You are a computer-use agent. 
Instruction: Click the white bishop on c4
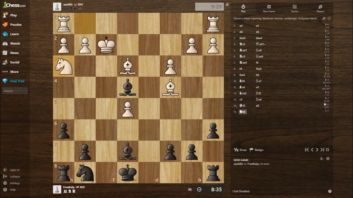tap(170, 87)
